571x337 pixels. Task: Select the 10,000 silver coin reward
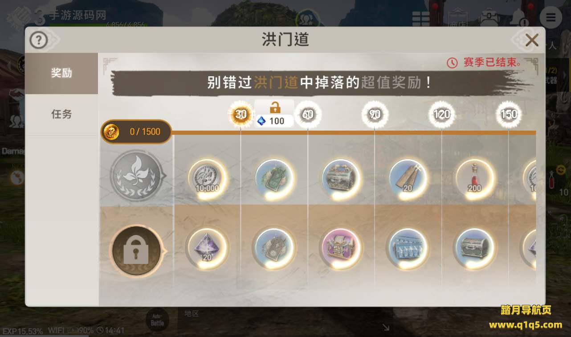point(208,179)
